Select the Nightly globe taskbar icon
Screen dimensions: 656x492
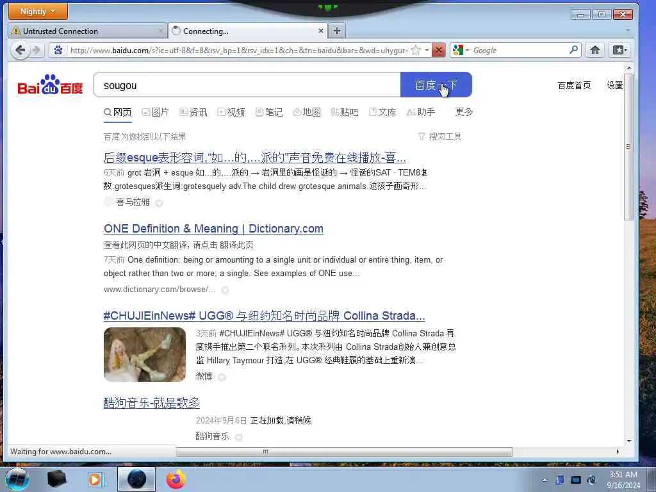(136, 479)
